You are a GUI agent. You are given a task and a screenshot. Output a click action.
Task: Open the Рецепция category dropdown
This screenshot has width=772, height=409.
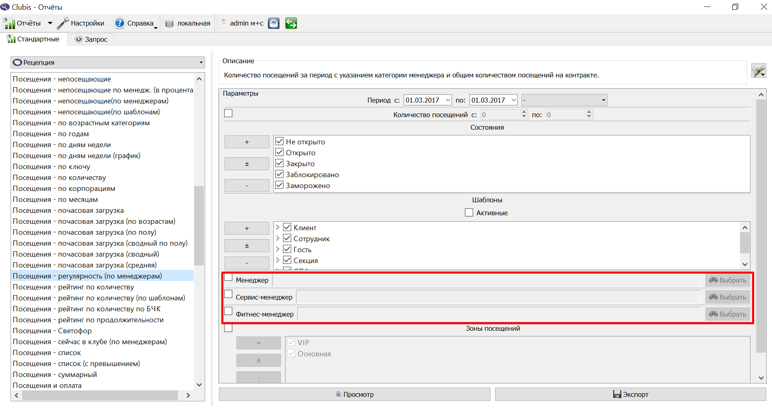click(108, 62)
